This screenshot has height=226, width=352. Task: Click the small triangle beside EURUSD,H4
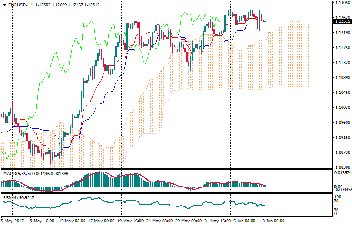4,5
